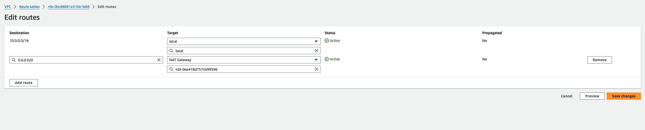Click the Status column header
This screenshot has height=130, width=645.
tap(330, 33)
